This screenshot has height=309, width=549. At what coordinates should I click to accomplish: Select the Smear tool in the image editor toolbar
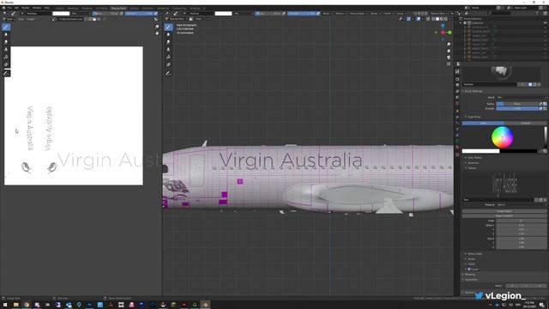6,42
